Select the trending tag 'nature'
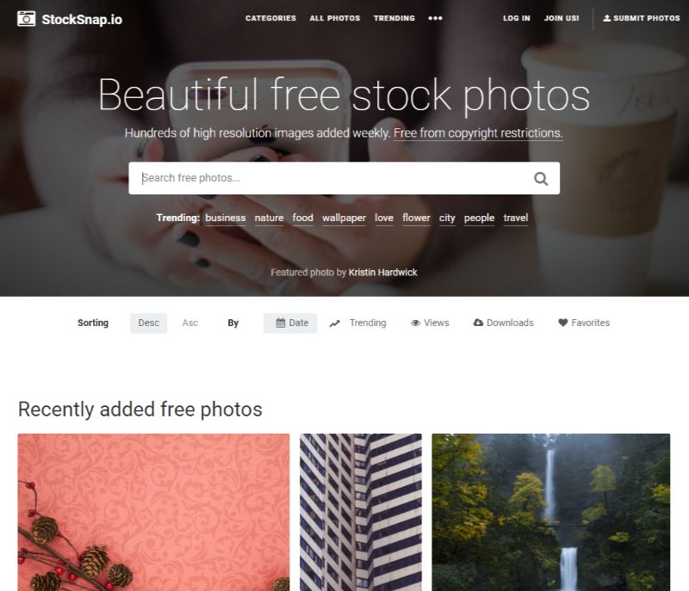Image resolution: width=689 pixels, height=591 pixels. (269, 218)
